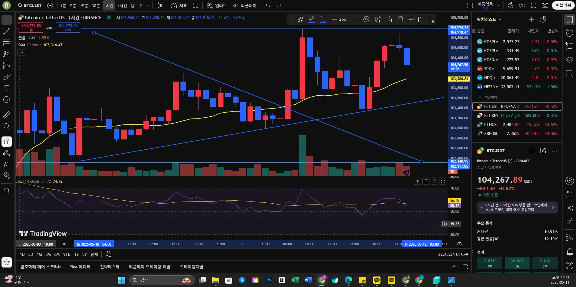
Task: Select the trend line drawing tool
Action: coord(6,31)
